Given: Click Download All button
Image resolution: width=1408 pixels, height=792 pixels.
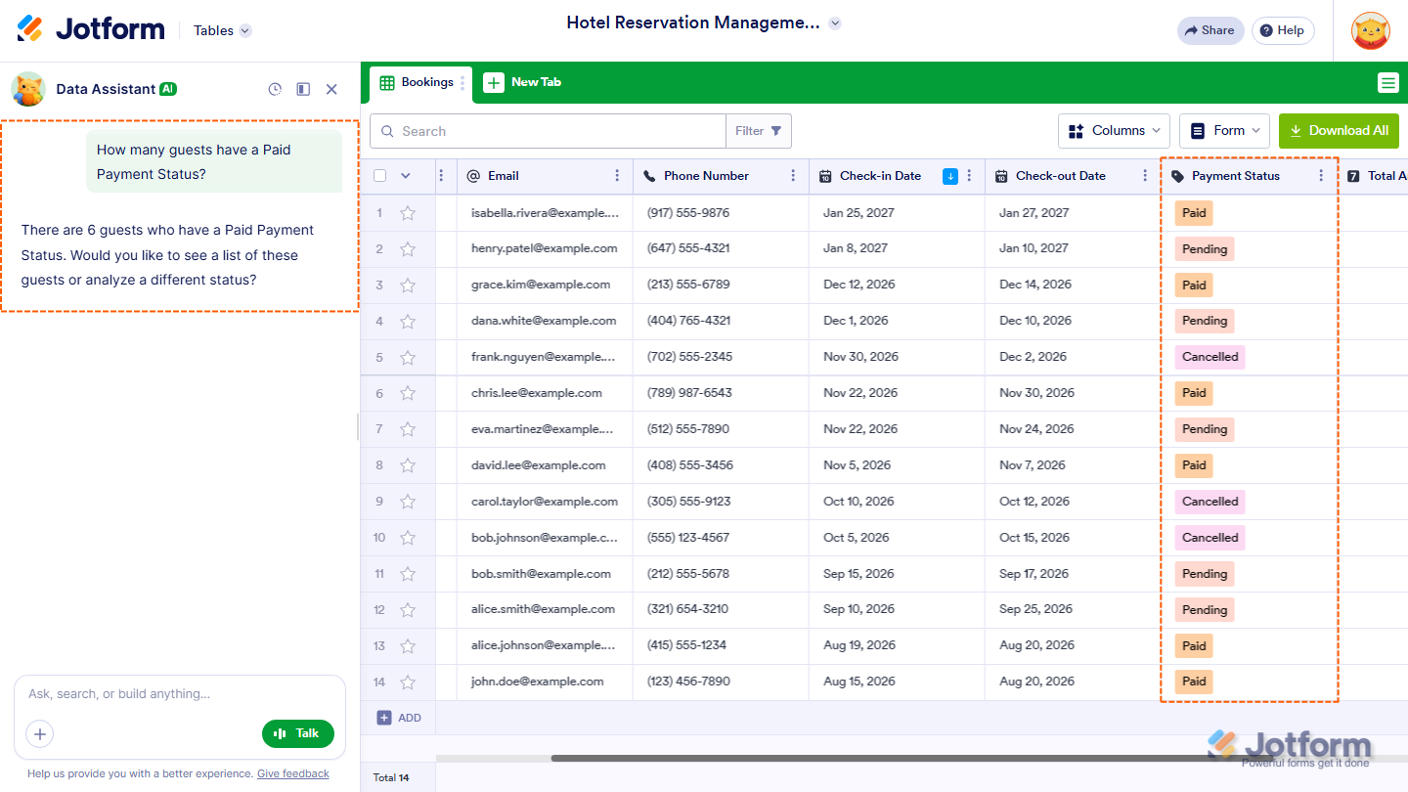Looking at the screenshot, I should [1339, 131].
